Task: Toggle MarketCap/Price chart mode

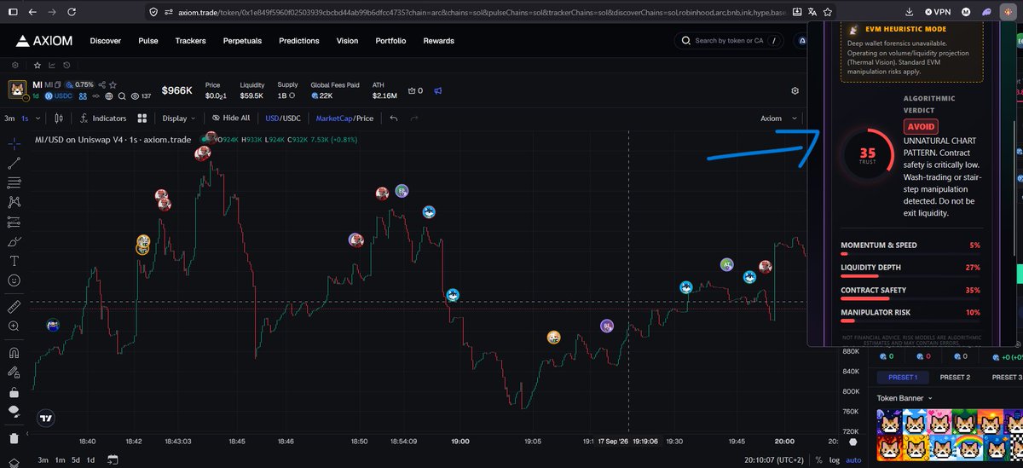Action: 344,118
